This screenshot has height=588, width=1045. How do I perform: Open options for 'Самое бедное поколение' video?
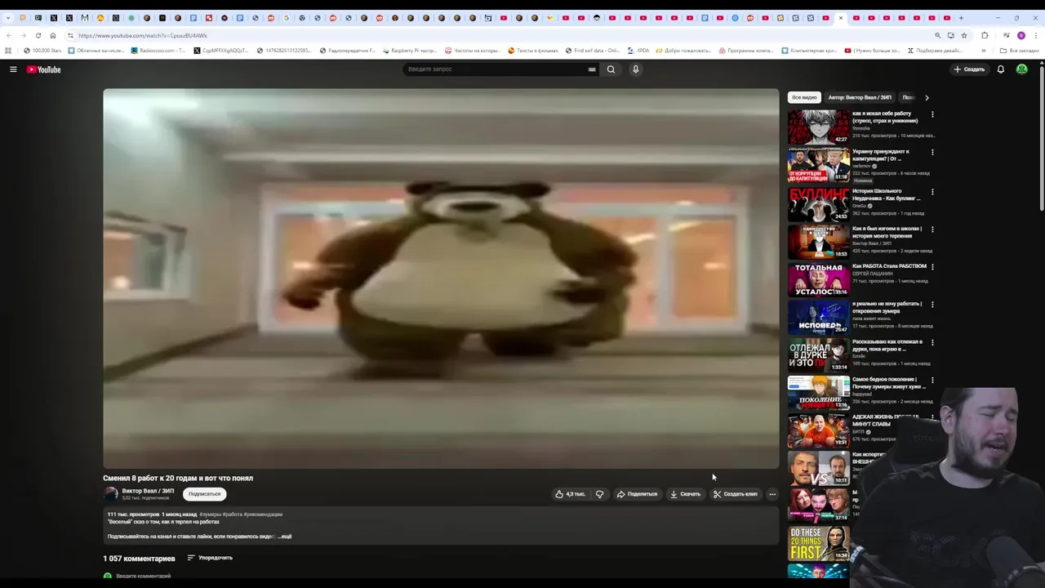[932, 381]
